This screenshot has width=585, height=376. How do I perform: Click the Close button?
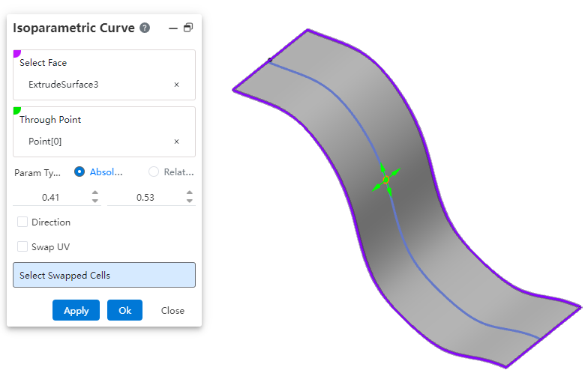click(x=172, y=310)
